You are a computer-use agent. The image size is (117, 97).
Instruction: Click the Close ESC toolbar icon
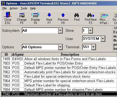tap(8, 15)
